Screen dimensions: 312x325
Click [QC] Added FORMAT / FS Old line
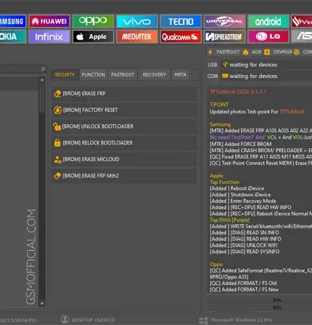click(x=243, y=283)
